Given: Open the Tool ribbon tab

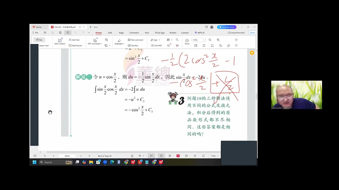Looking at the screenshot, I should (147, 33).
